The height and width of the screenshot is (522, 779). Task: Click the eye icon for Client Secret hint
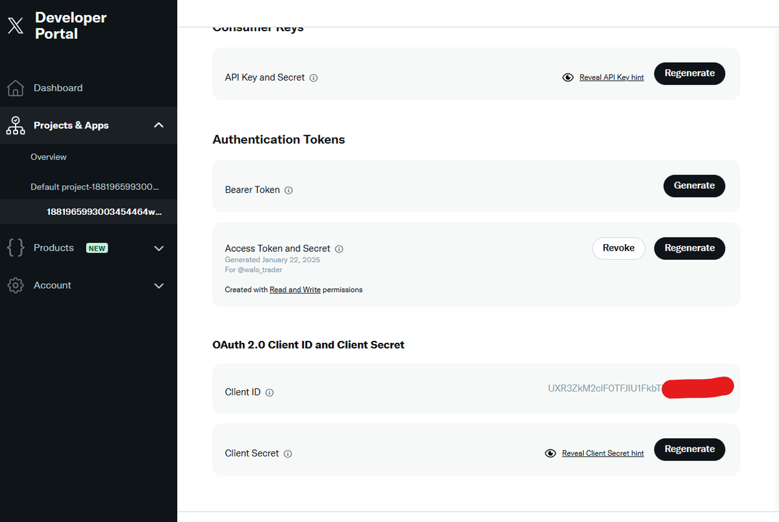550,453
